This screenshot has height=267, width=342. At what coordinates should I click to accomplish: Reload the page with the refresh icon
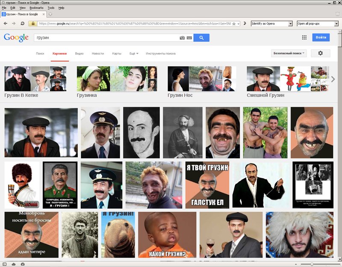coord(22,24)
